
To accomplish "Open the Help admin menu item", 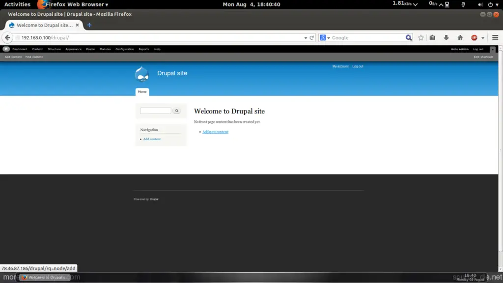I will coord(157,49).
